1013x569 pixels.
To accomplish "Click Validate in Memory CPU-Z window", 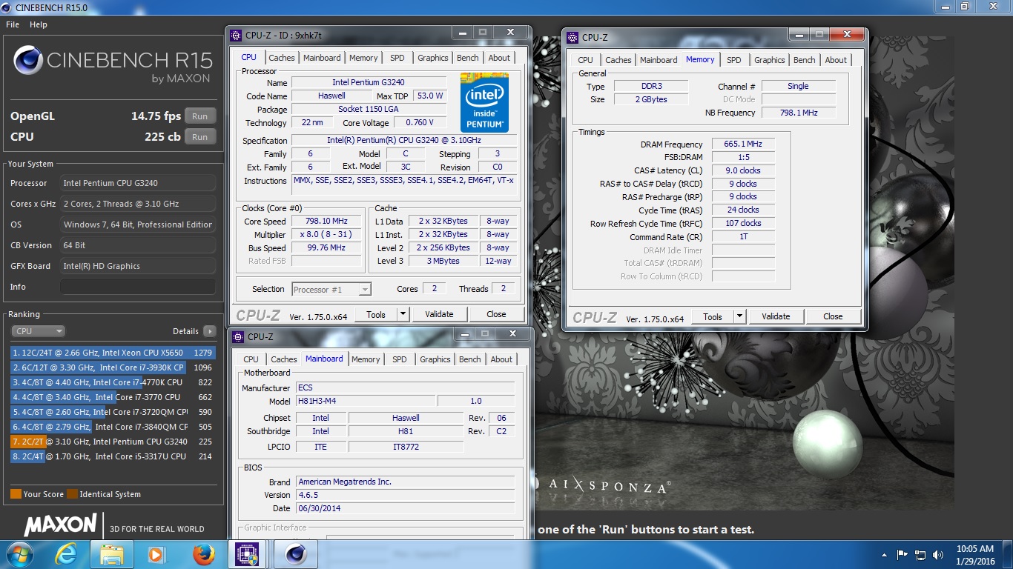I will (x=776, y=316).
